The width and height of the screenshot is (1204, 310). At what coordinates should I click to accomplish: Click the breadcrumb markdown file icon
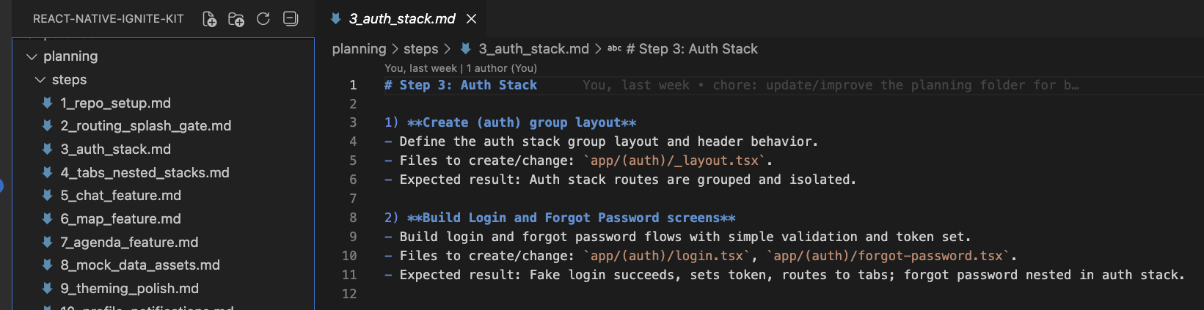(x=465, y=49)
